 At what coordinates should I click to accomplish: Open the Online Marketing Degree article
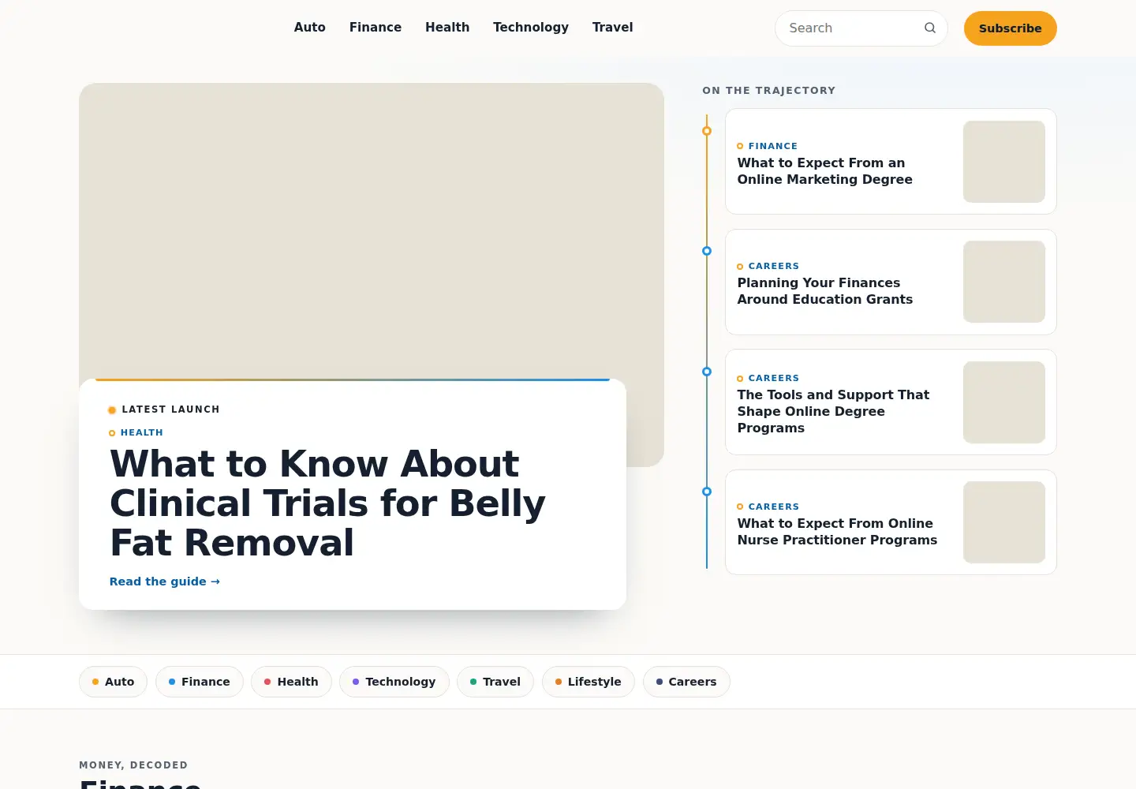pos(825,171)
